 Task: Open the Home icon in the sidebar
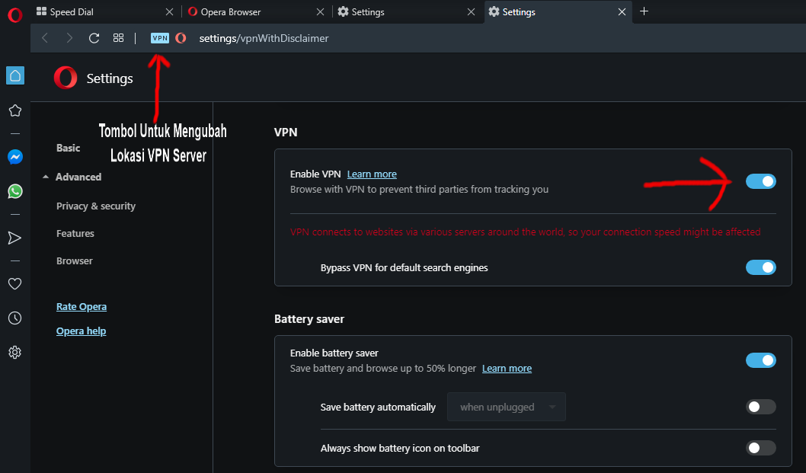[x=15, y=75]
